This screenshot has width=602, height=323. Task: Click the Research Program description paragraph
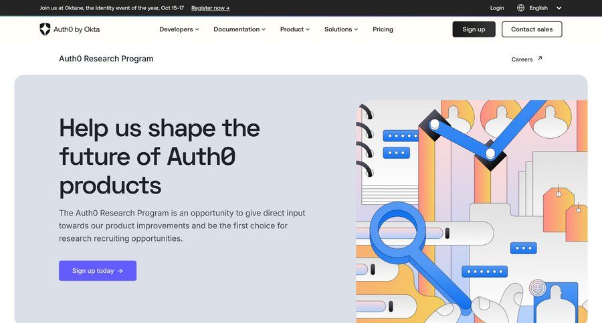click(182, 226)
